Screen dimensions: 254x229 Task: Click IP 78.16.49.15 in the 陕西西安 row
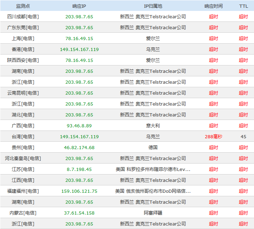coord(79,61)
